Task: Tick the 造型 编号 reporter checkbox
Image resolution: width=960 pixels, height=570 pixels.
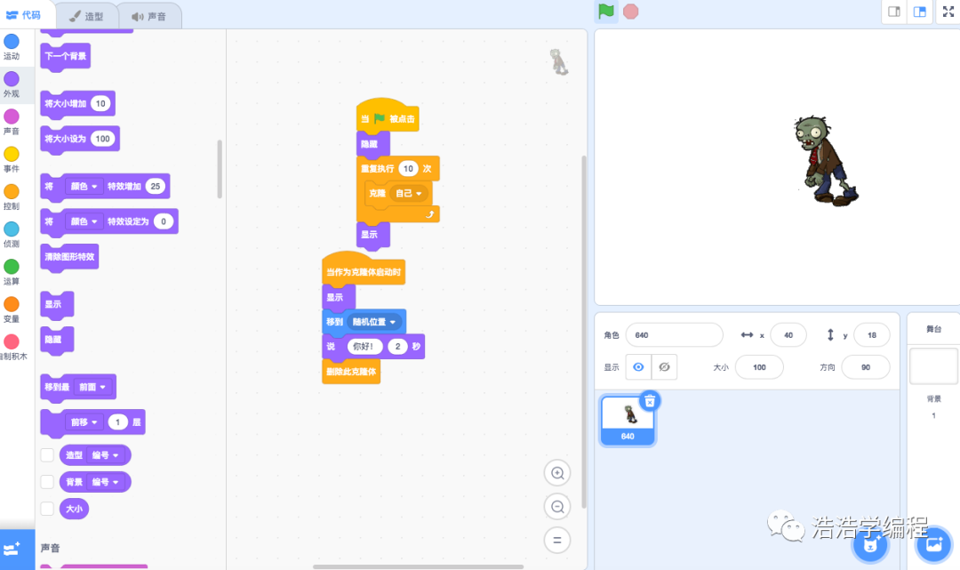Action: 47,455
